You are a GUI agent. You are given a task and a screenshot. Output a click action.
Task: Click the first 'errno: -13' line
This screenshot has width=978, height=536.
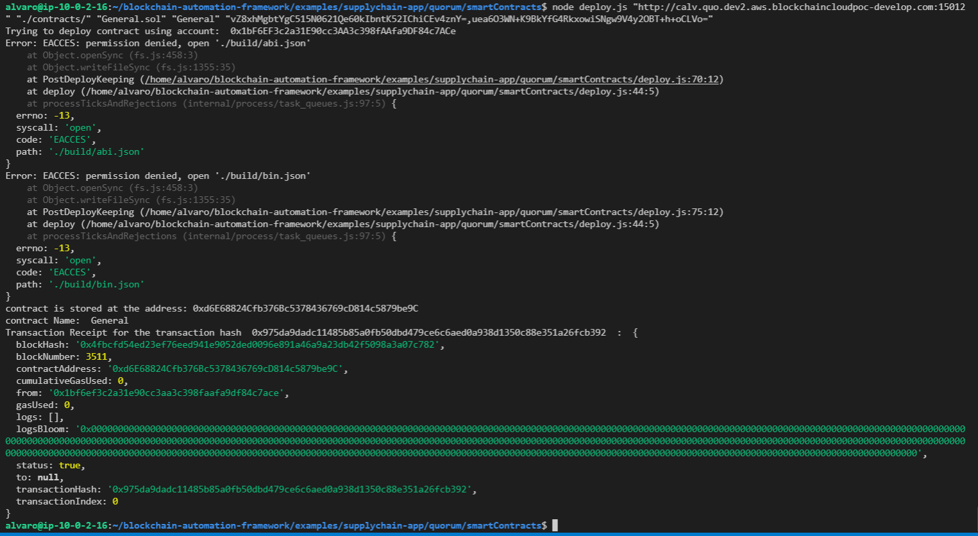pyautogui.click(x=45, y=115)
